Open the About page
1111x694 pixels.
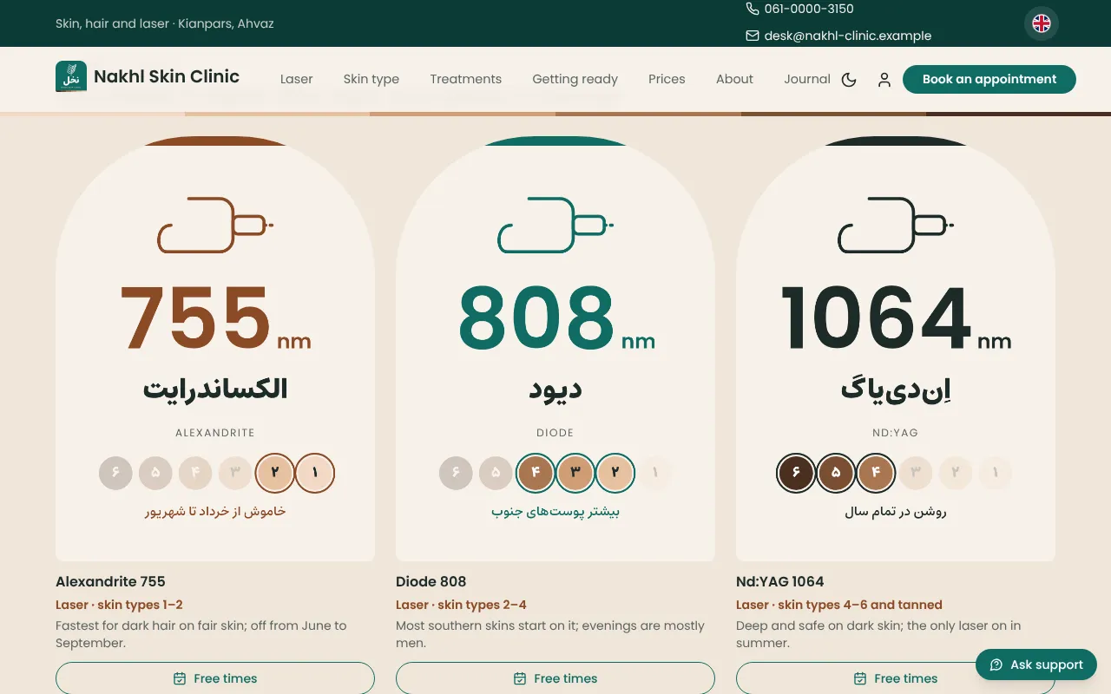pos(734,79)
